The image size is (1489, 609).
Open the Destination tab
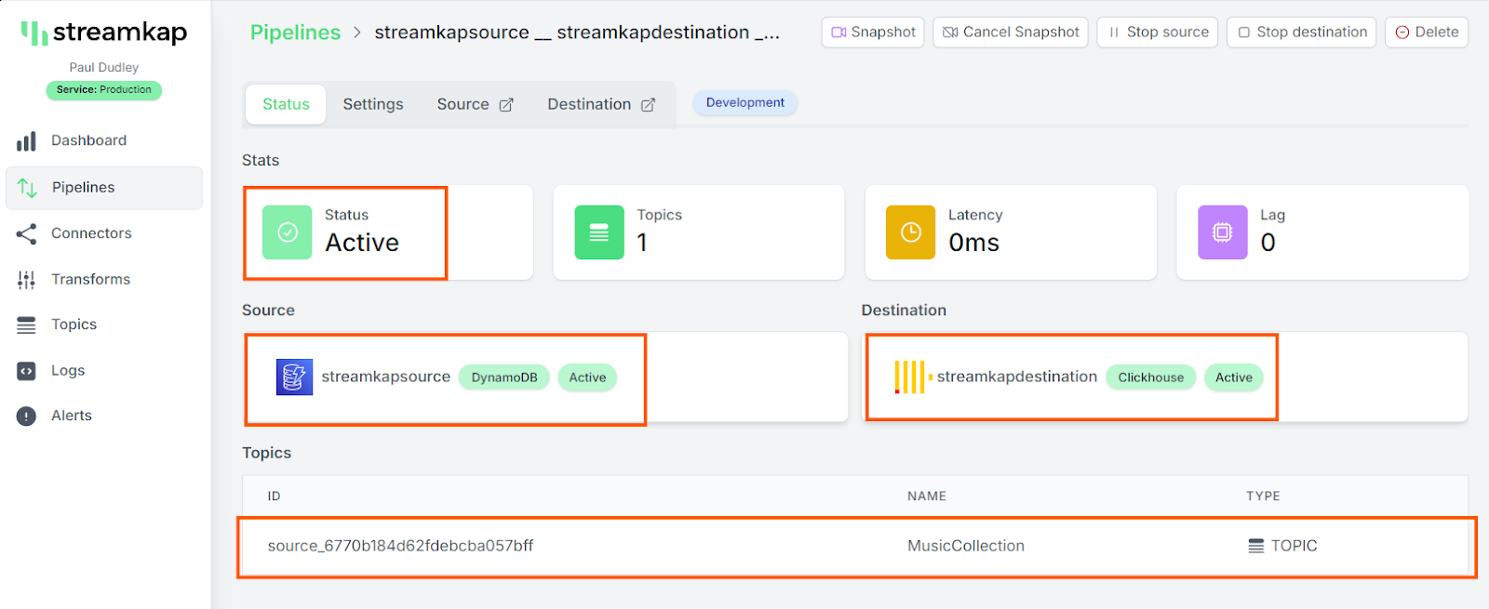601,104
